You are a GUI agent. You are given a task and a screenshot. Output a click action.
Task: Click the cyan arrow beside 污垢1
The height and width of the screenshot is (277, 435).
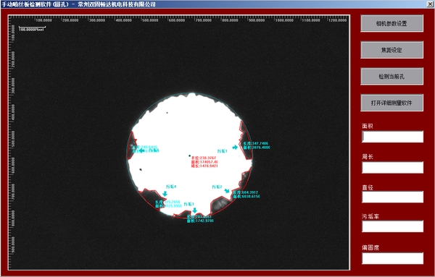[235, 148]
